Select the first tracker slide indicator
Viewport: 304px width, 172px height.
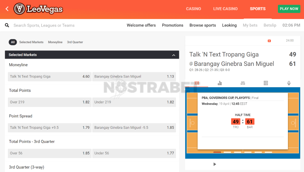(217, 152)
